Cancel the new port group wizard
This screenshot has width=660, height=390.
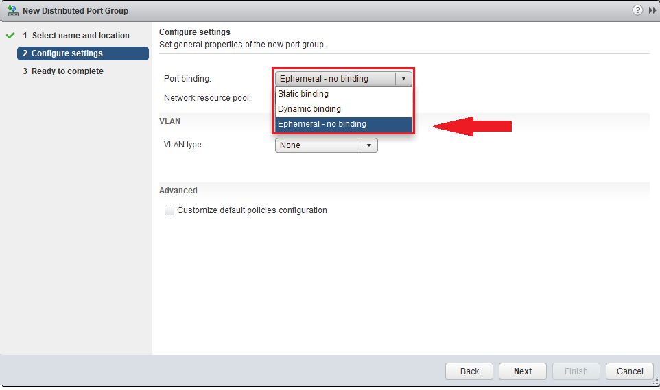click(x=629, y=371)
